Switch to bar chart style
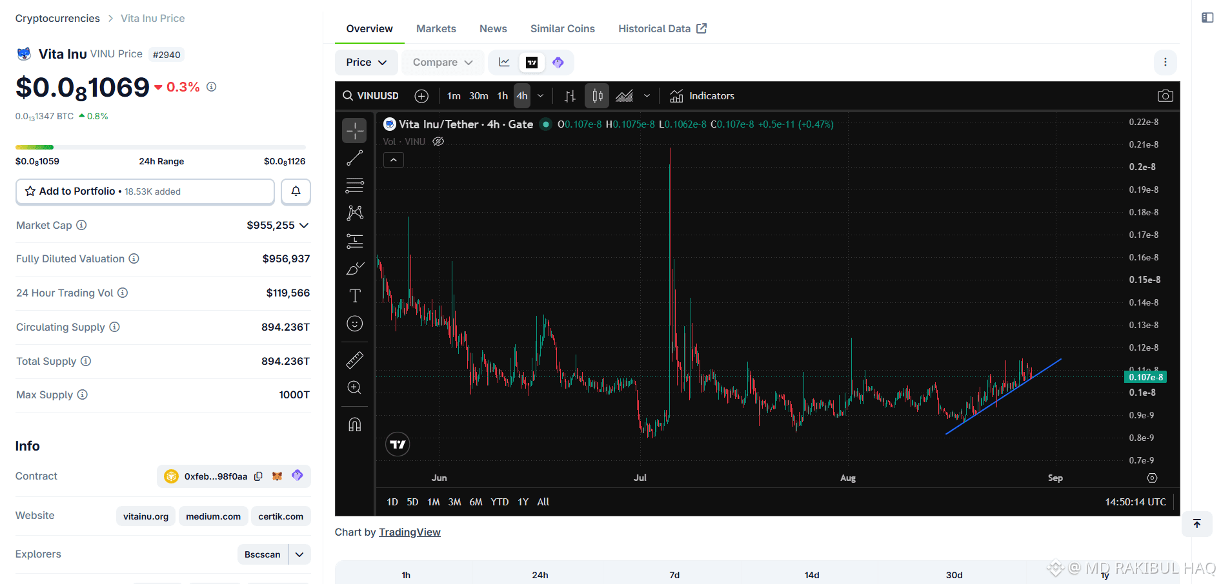The width and height of the screenshot is (1221, 584). click(570, 96)
